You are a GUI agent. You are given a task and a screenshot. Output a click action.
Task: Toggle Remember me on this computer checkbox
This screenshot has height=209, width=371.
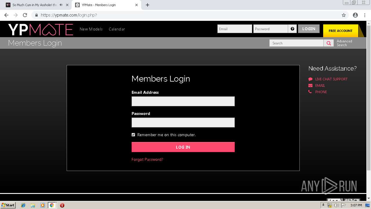tap(133, 135)
